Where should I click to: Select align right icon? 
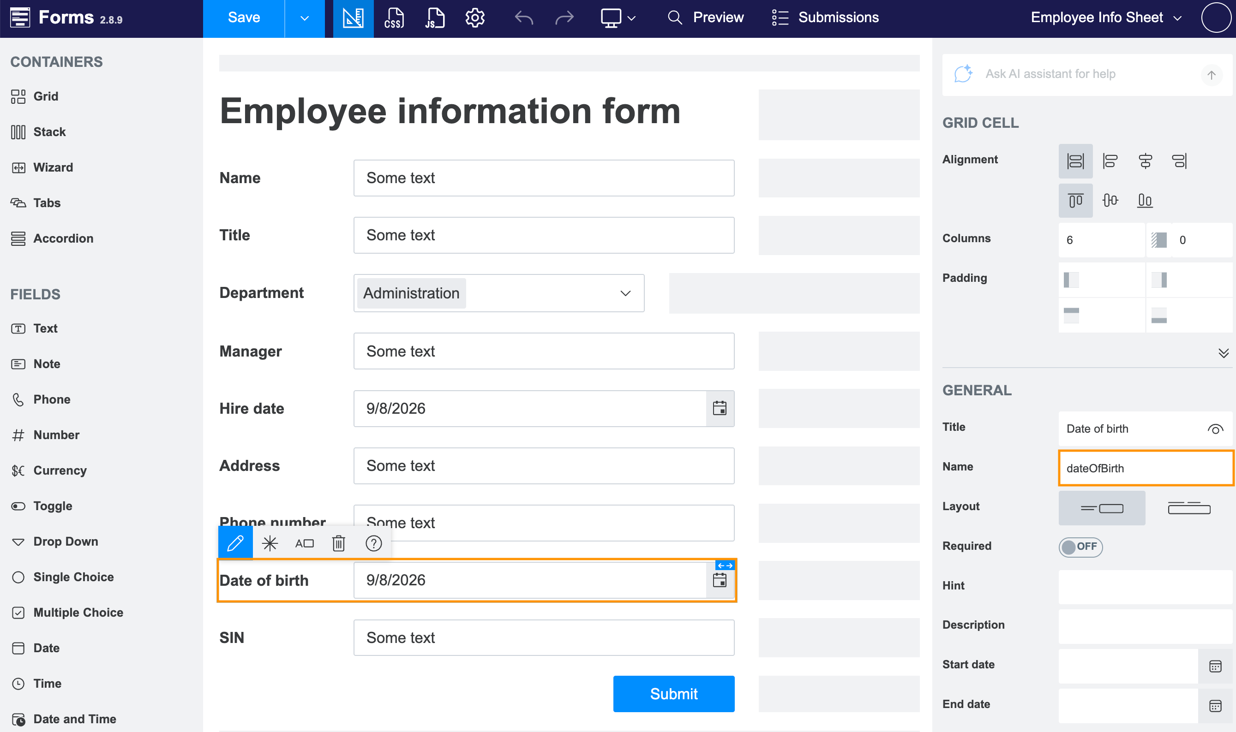pos(1179,161)
